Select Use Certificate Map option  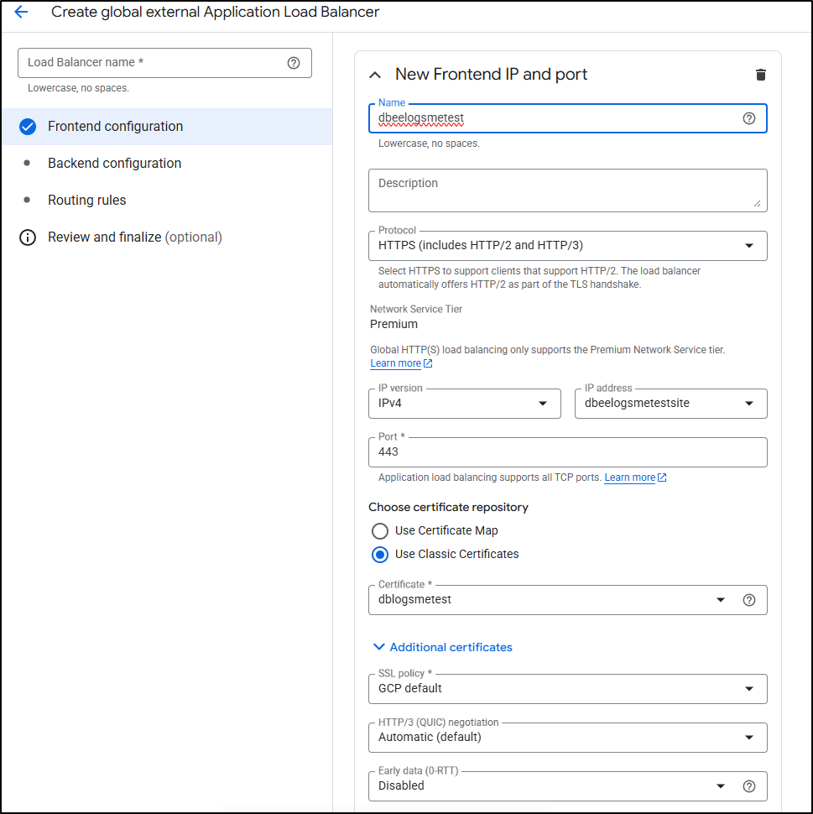pos(380,530)
